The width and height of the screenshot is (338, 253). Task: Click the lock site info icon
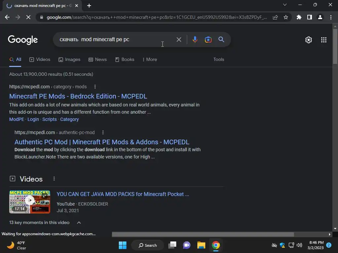pos(42,17)
